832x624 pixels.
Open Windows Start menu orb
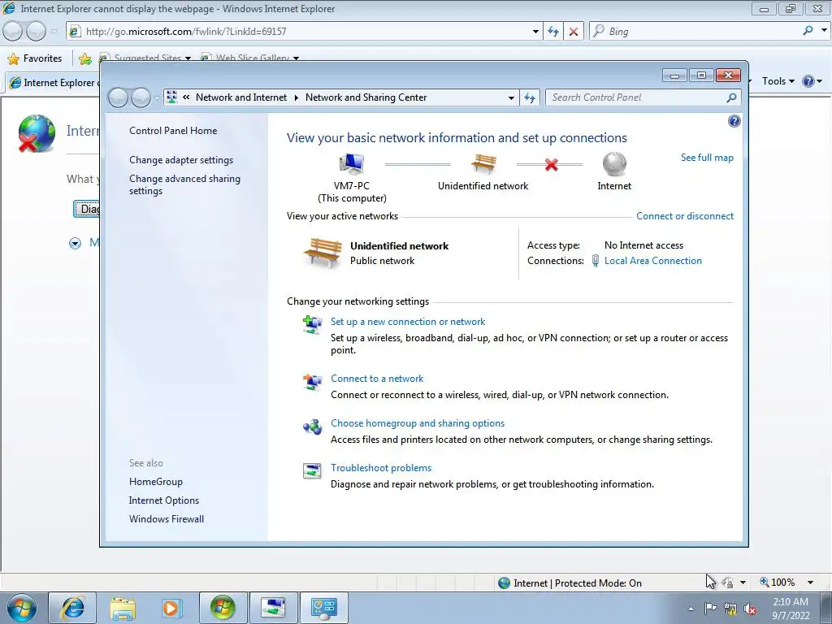pos(21,608)
